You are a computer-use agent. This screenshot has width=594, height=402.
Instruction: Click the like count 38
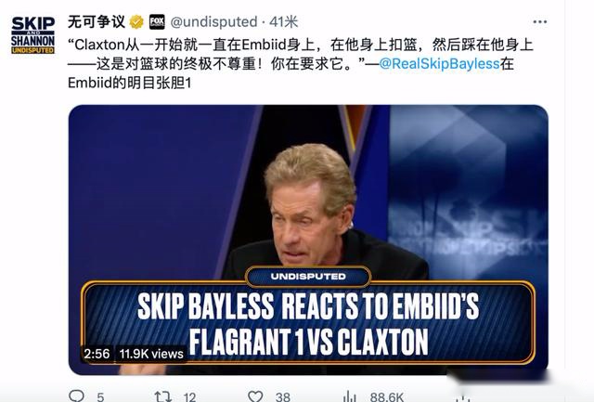[282, 397]
